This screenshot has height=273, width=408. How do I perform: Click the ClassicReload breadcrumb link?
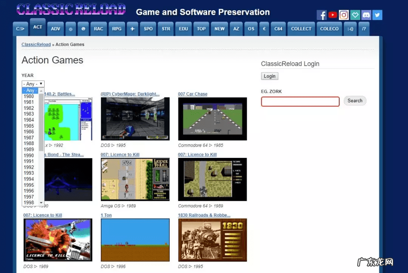pos(36,45)
